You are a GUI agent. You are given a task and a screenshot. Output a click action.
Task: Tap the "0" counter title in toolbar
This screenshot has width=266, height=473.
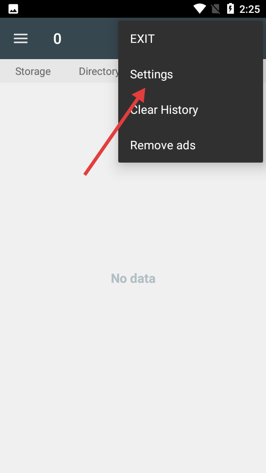57,38
